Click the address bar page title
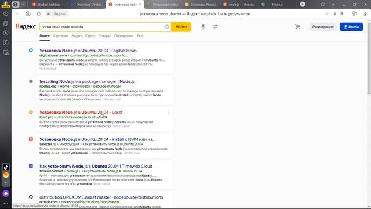Screen dimensions: 371x209 195,14
